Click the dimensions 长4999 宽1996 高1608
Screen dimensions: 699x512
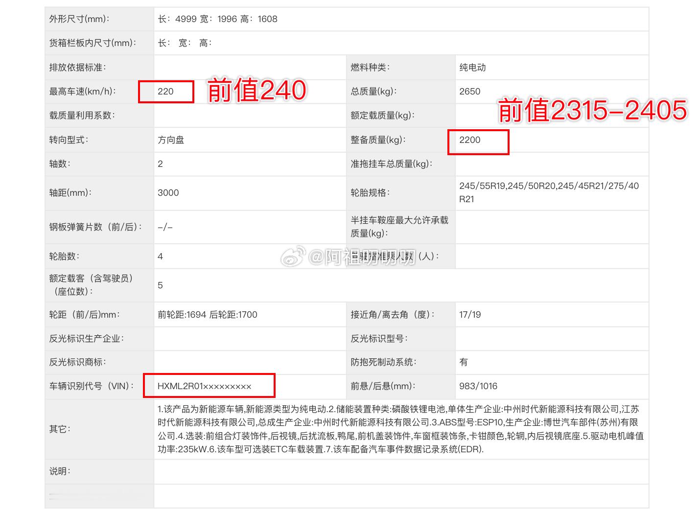[x=218, y=19]
